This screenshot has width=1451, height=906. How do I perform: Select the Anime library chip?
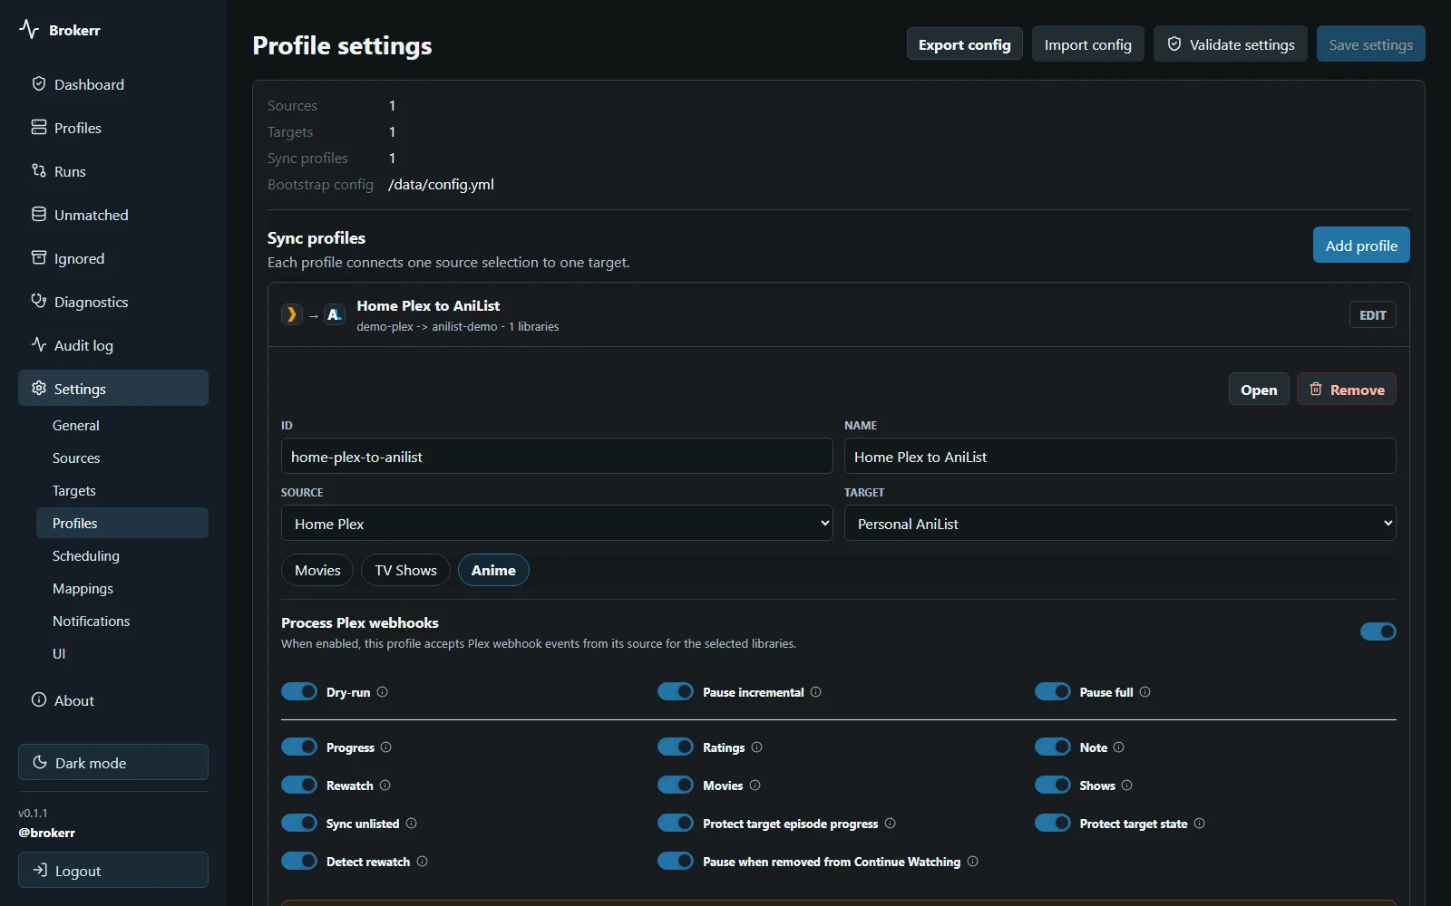(x=493, y=570)
